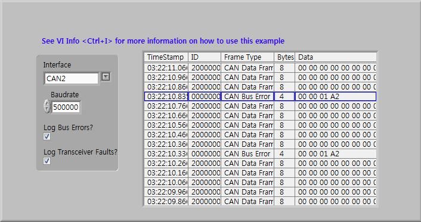
Task: Select the highlighted CAN Bus Error row
Action: click(x=260, y=97)
